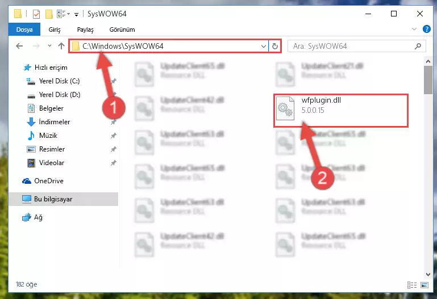Refresh the SysWOW64 folder view
This screenshot has width=437, height=299.
[x=275, y=46]
